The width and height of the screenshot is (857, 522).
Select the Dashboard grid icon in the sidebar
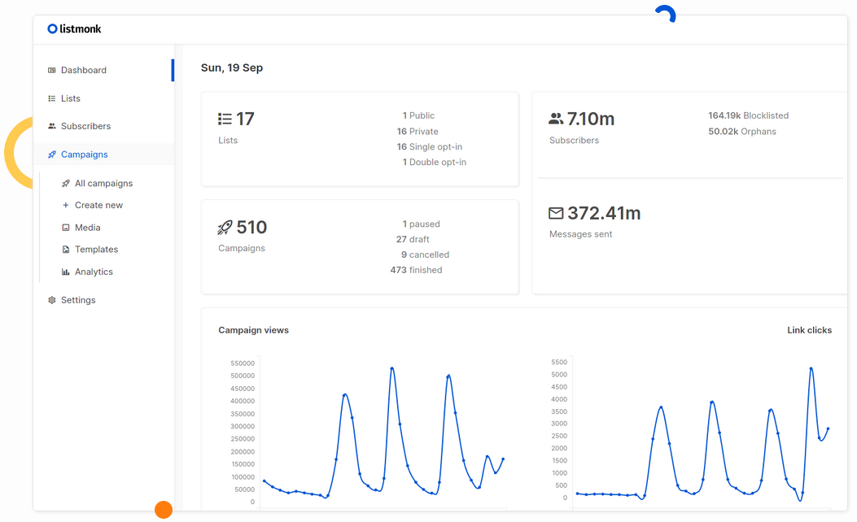pos(51,70)
